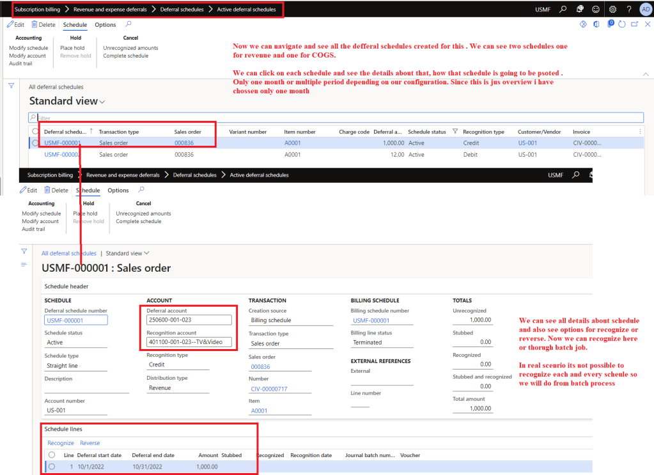Viewport: 654px width, 475px height.
Task: Click the refresh icon in the top action bar
Action: pyautogui.click(x=622, y=24)
